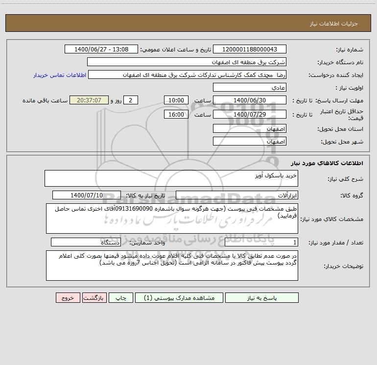Click the request creator field رضا مجدی
Image resolution: width=377 pixels, height=365 pixels.
[188, 74]
